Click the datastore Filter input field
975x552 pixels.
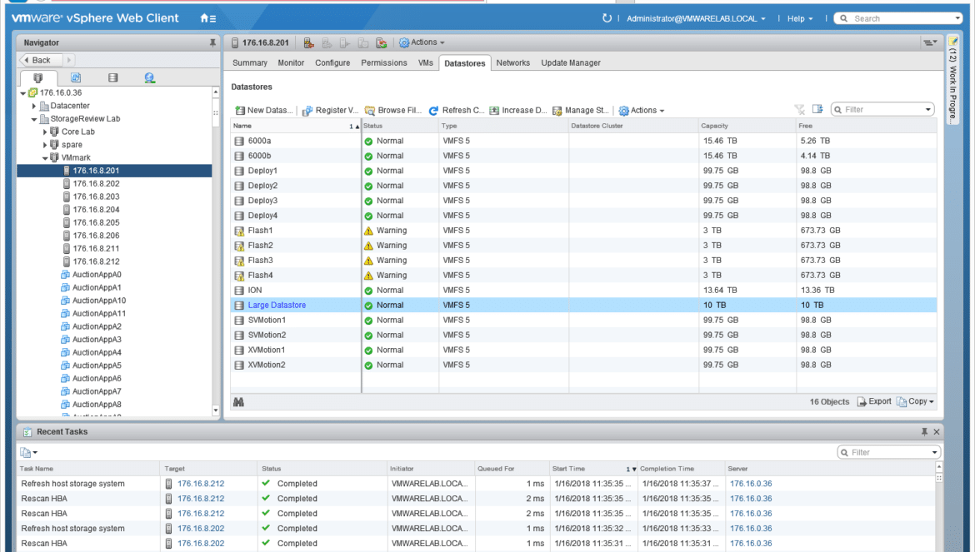click(883, 110)
